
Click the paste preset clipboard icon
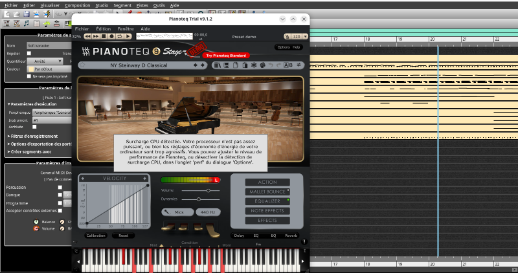click(245, 65)
